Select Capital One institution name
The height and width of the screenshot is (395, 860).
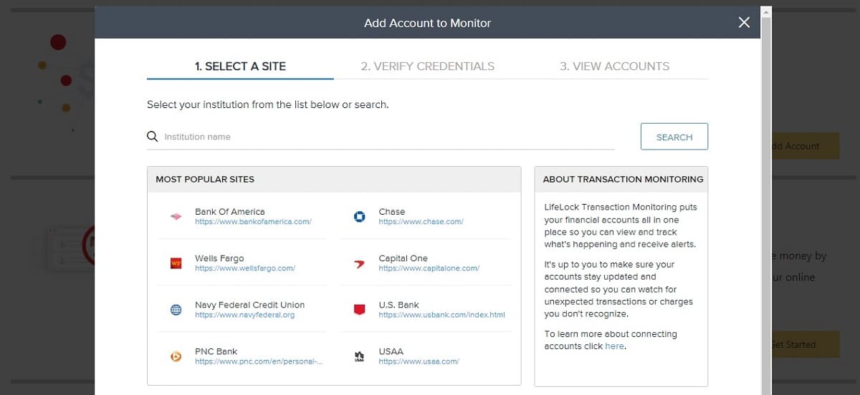click(x=403, y=258)
